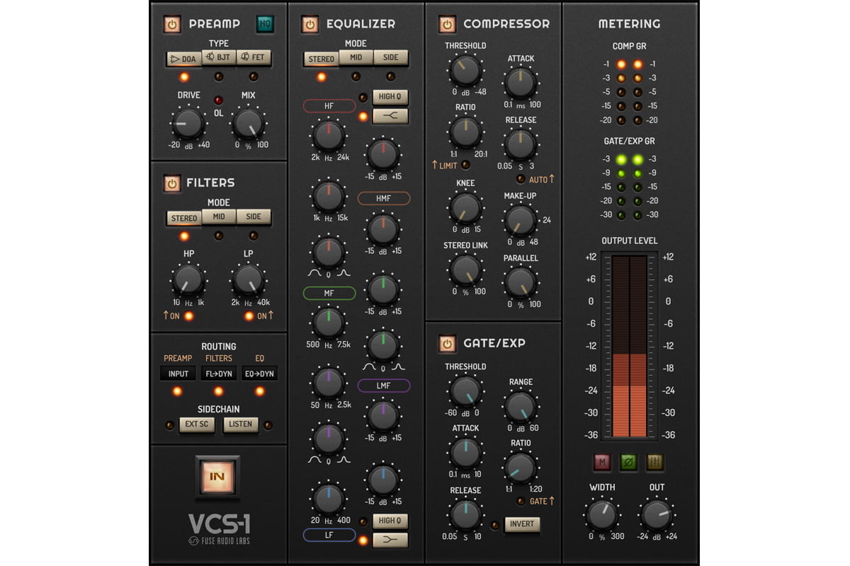Click the Gate/Exp RANGE knob
850x566 pixels.
tap(521, 407)
